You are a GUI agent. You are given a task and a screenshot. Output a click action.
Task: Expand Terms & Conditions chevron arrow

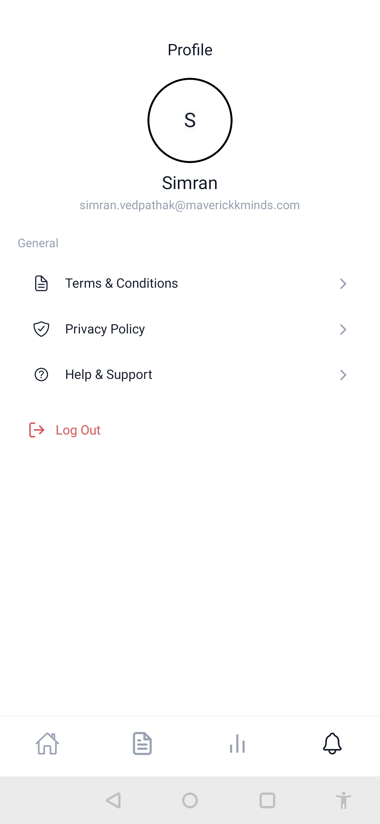point(343,284)
